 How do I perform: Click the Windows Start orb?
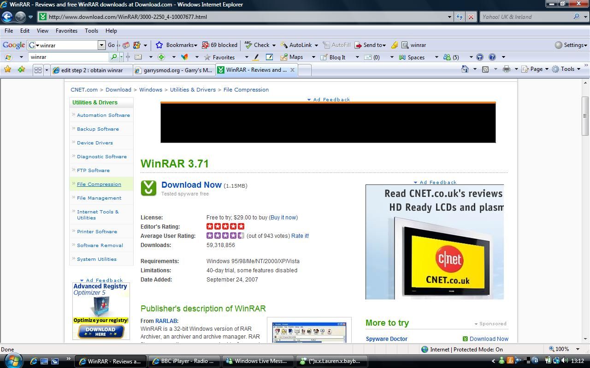(12, 360)
